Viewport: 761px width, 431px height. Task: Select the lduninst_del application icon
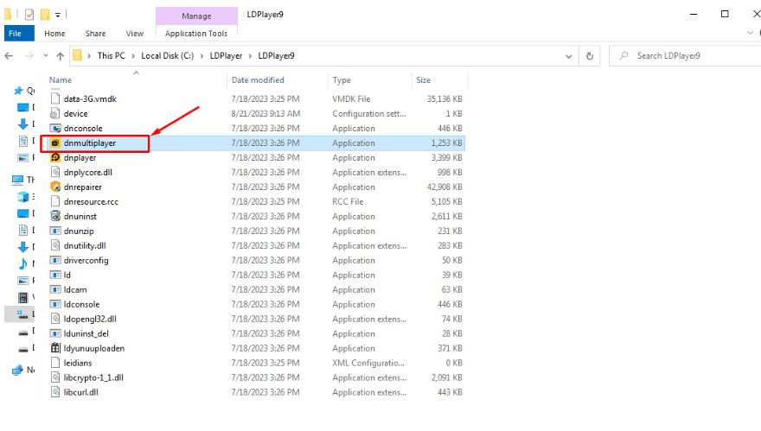pyautogui.click(x=55, y=333)
